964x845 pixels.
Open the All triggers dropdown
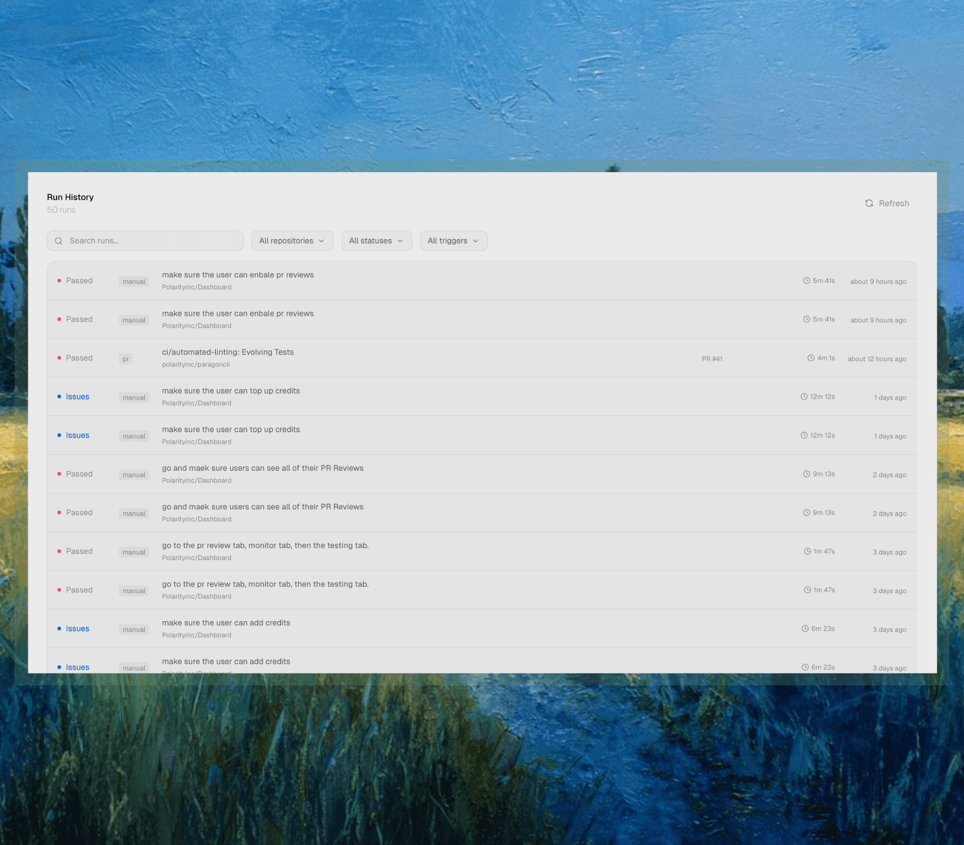[453, 240]
